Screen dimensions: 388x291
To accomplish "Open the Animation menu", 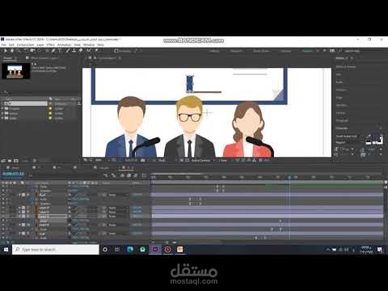I will point(65,44).
